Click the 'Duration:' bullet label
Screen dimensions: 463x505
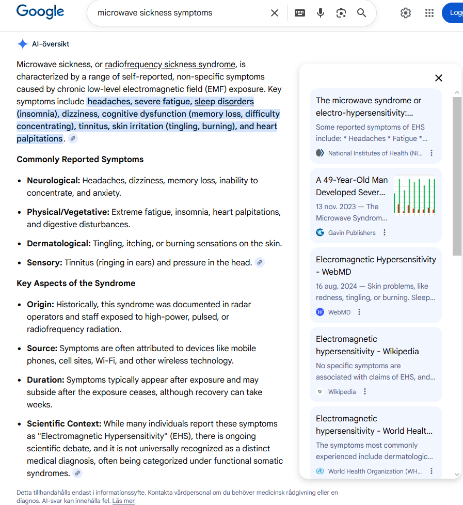coord(46,380)
